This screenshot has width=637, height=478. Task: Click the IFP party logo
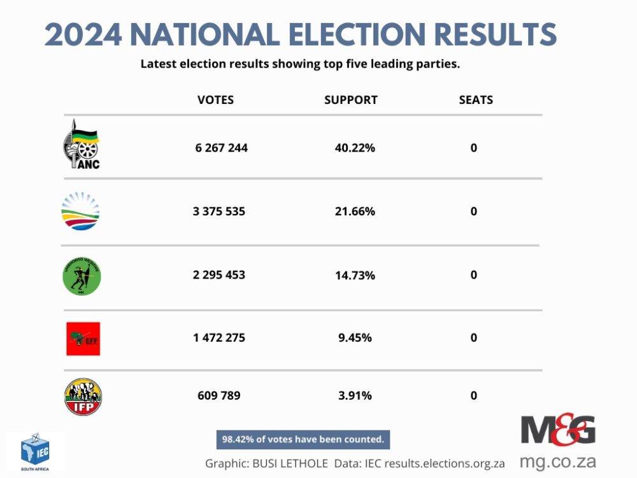click(x=83, y=396)
